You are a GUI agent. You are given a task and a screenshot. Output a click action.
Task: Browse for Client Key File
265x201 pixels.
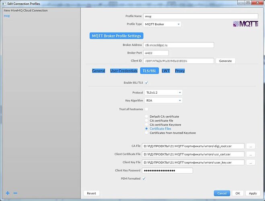[251, 162]
